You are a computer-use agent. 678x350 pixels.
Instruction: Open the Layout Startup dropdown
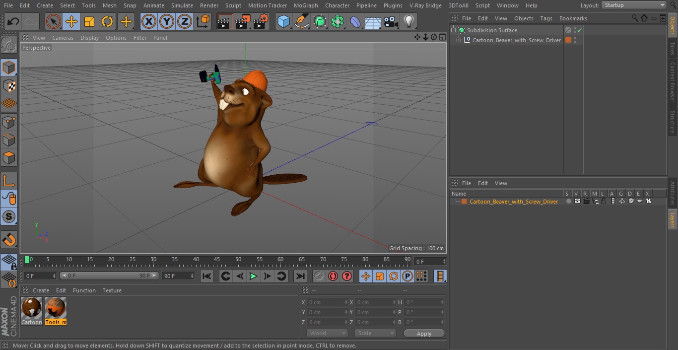[634, 5]
